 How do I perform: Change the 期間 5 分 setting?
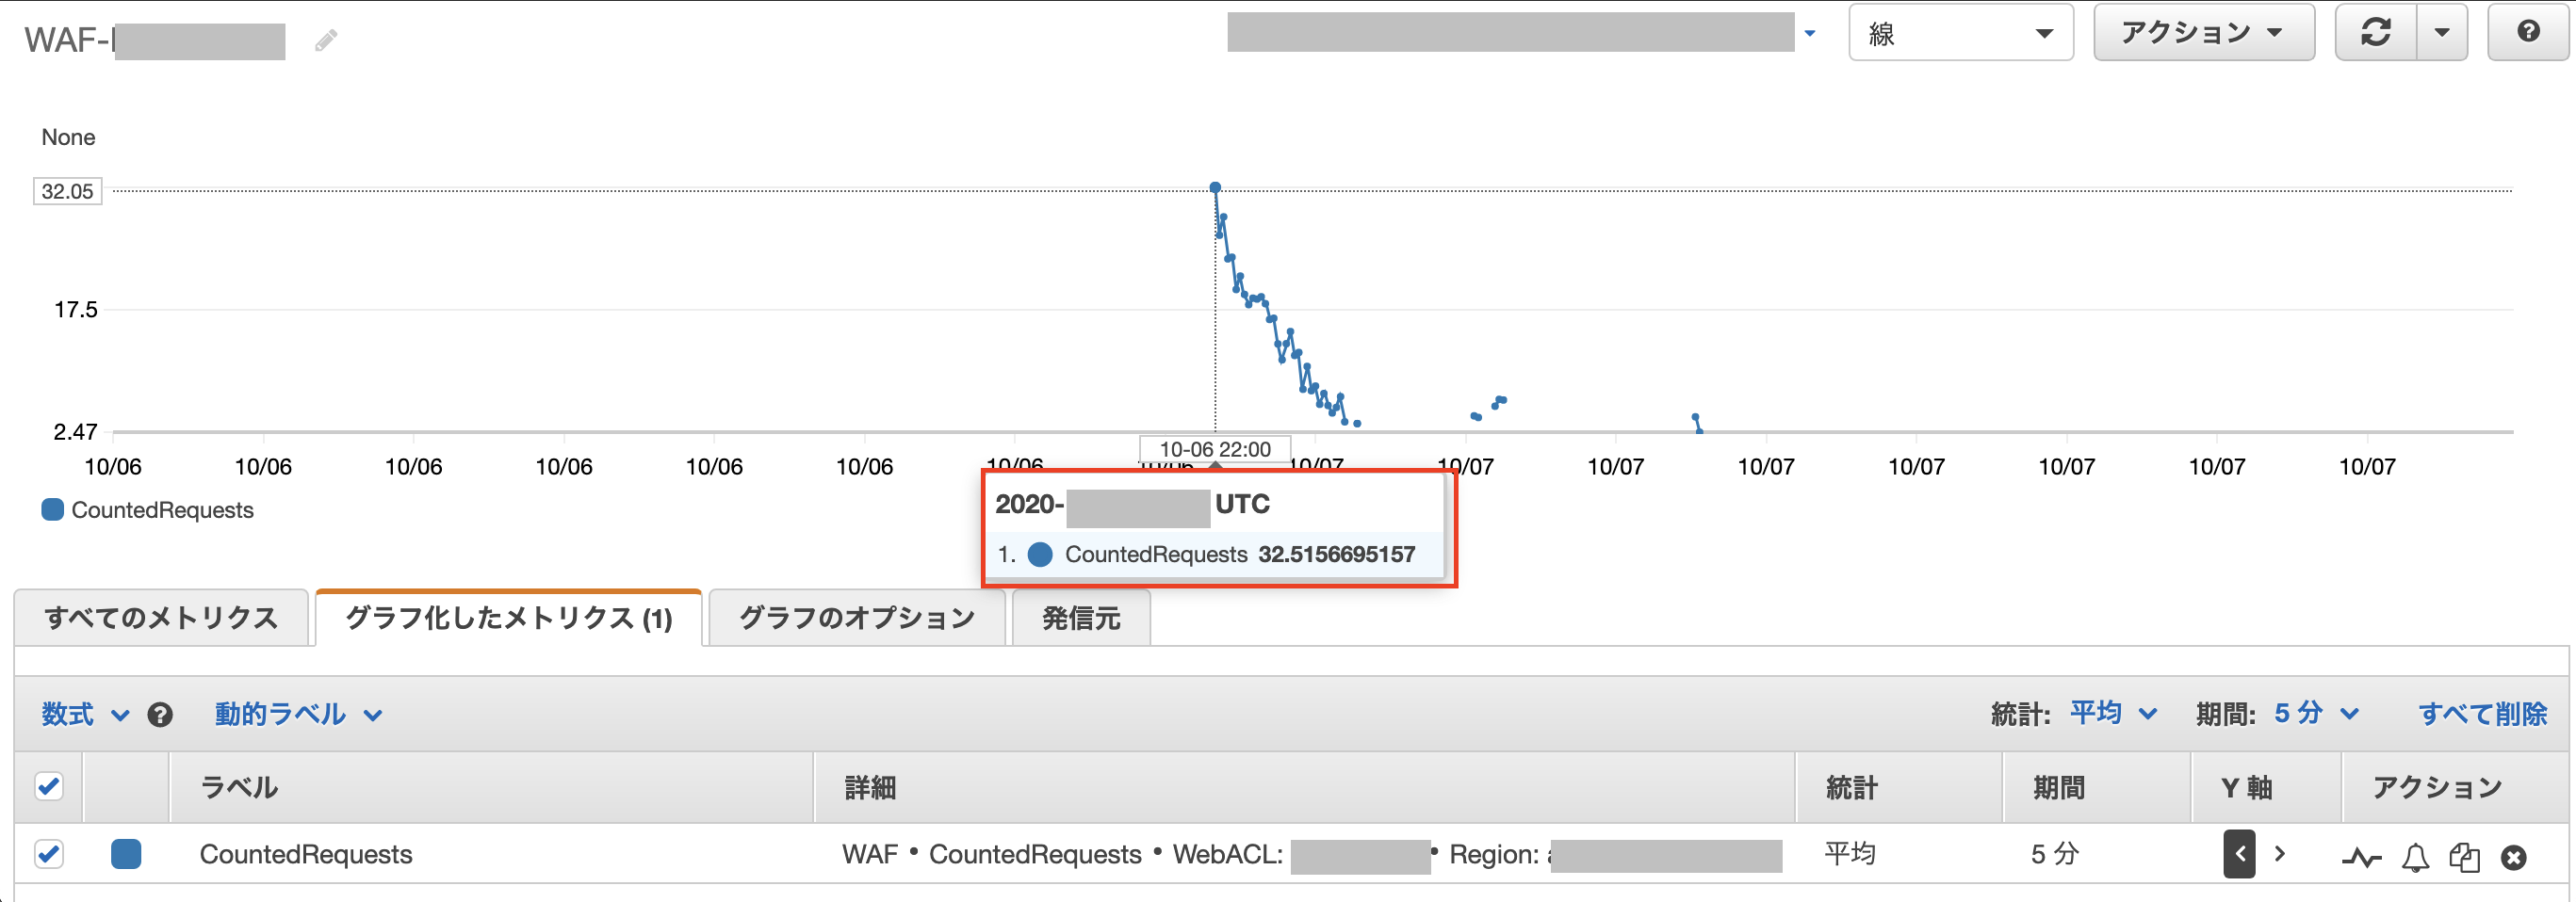(x=2316, y=713)
